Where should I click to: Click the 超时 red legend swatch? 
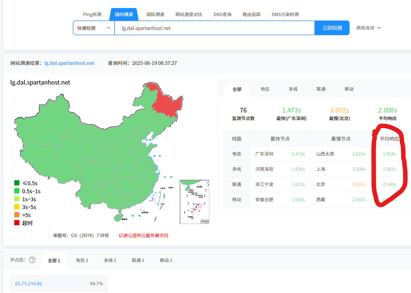click(17, 223)
